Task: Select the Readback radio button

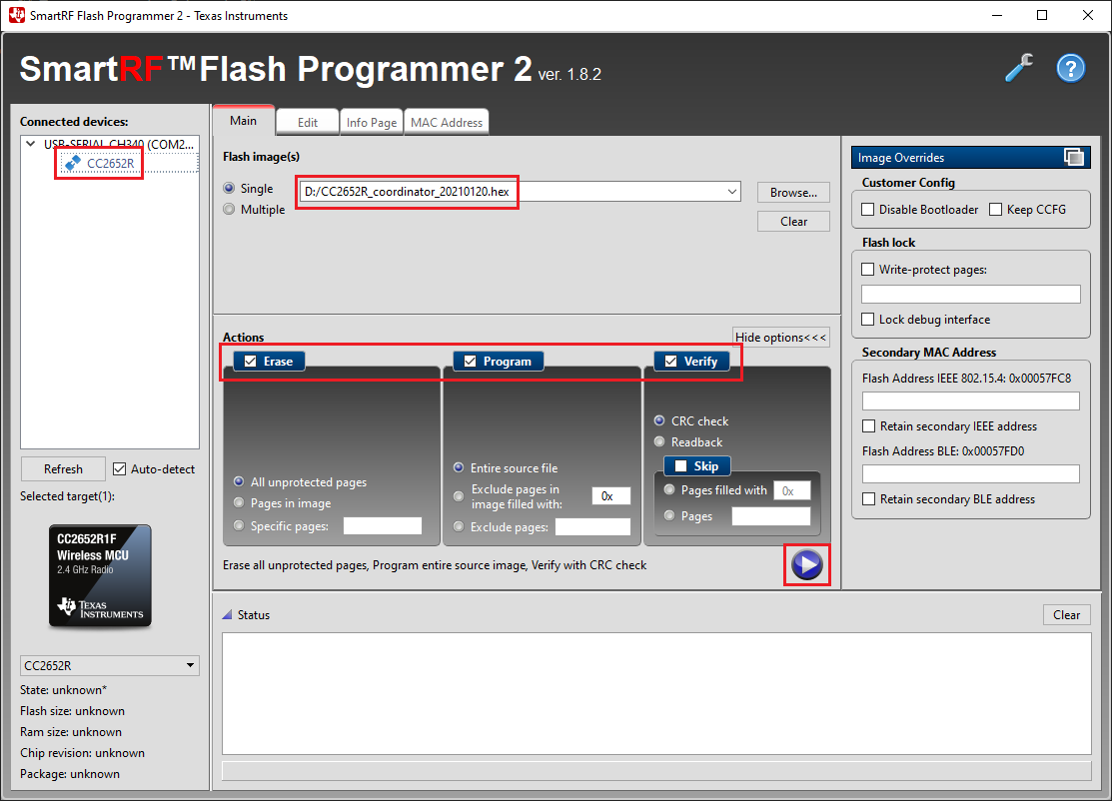Action: tap(658, 441)
